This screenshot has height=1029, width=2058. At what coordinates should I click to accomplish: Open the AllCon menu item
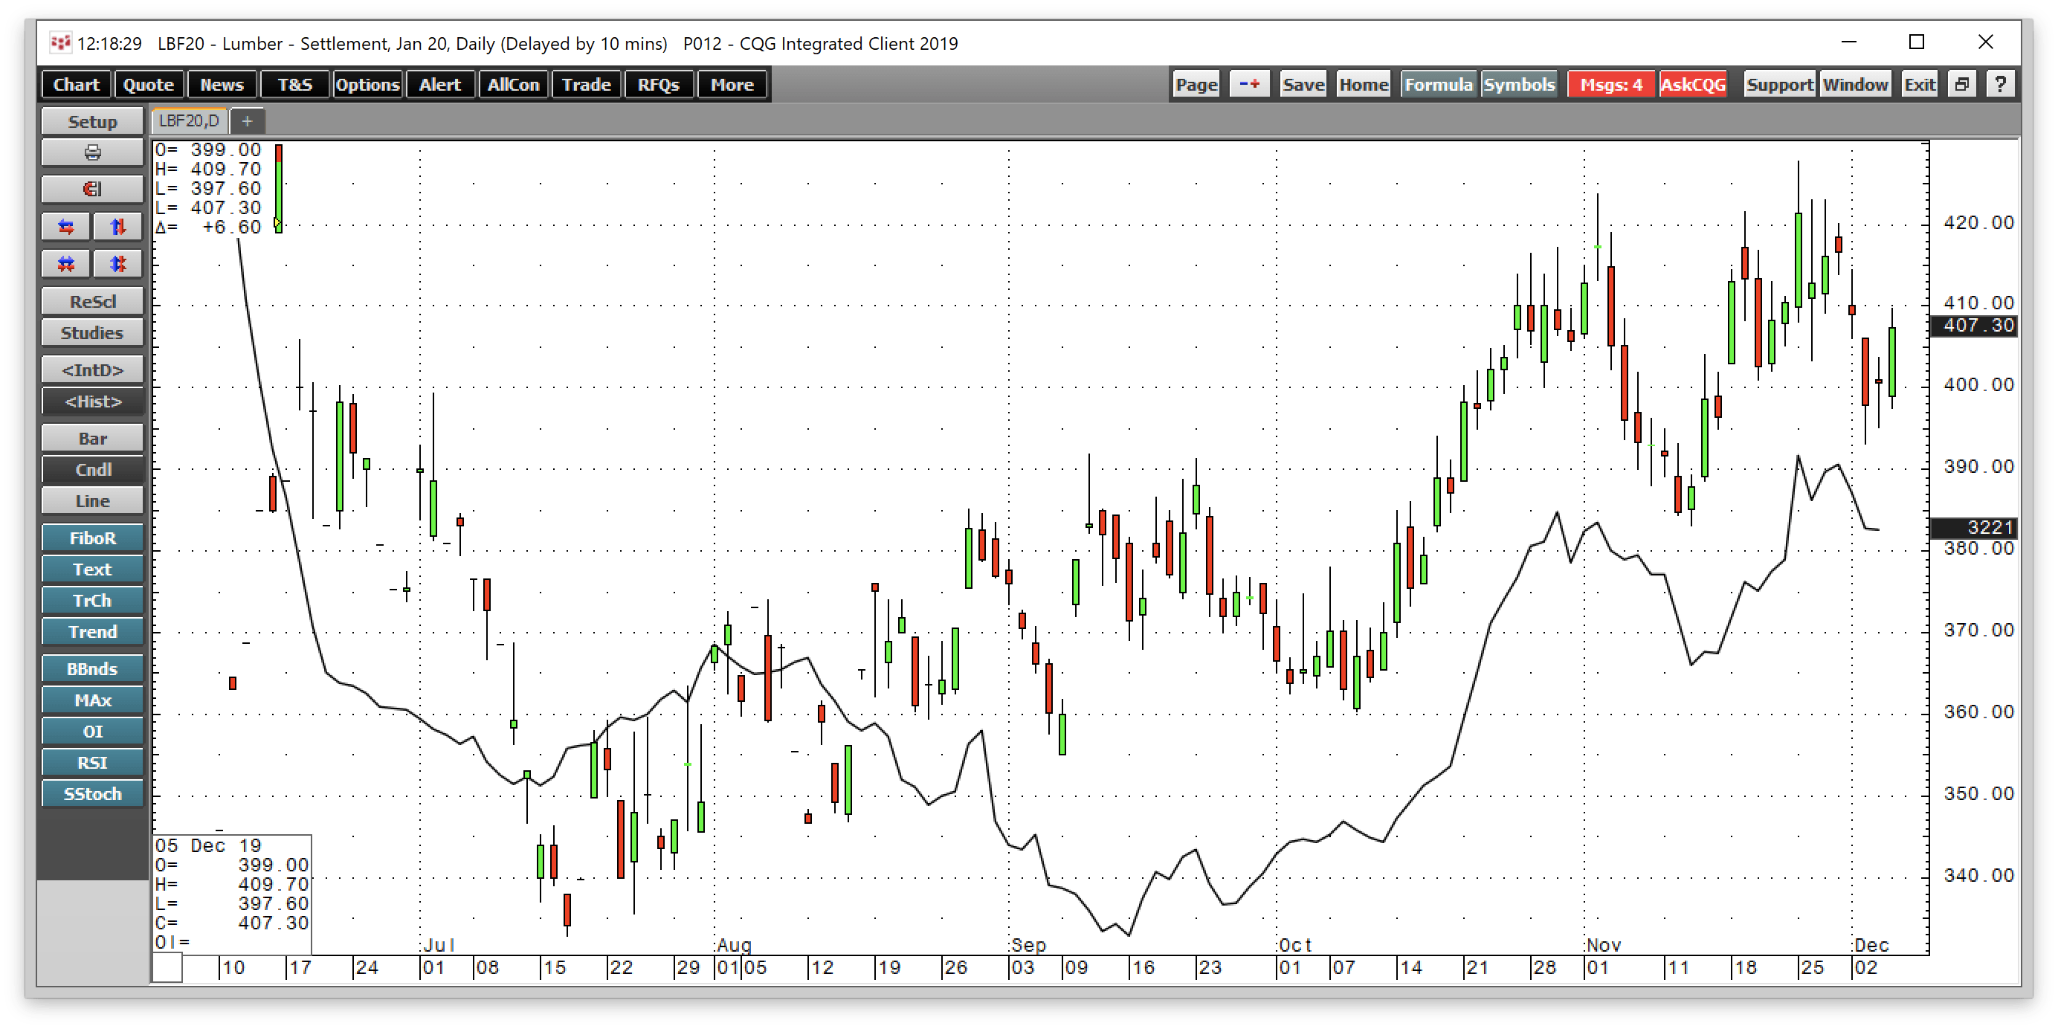pyautogui.click(x=514, y=85)
